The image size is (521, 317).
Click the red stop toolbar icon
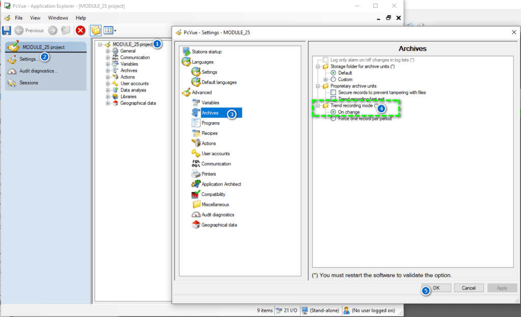click(x=80, y=30)
